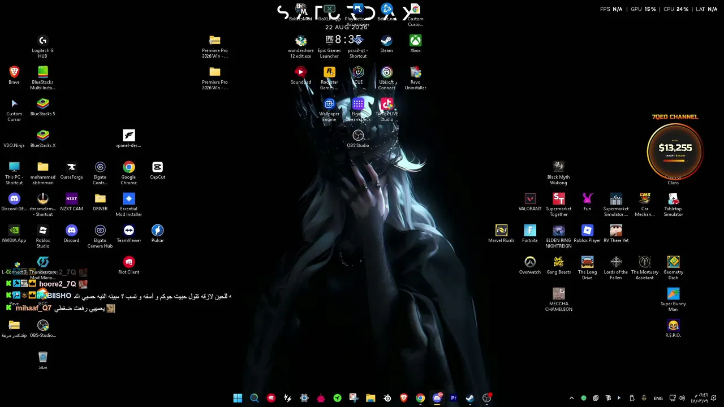Select the NZXT CAM desktop icon
Image resolution: width=724 pixels, height=407 pixels.
click(x=71, y=202)
